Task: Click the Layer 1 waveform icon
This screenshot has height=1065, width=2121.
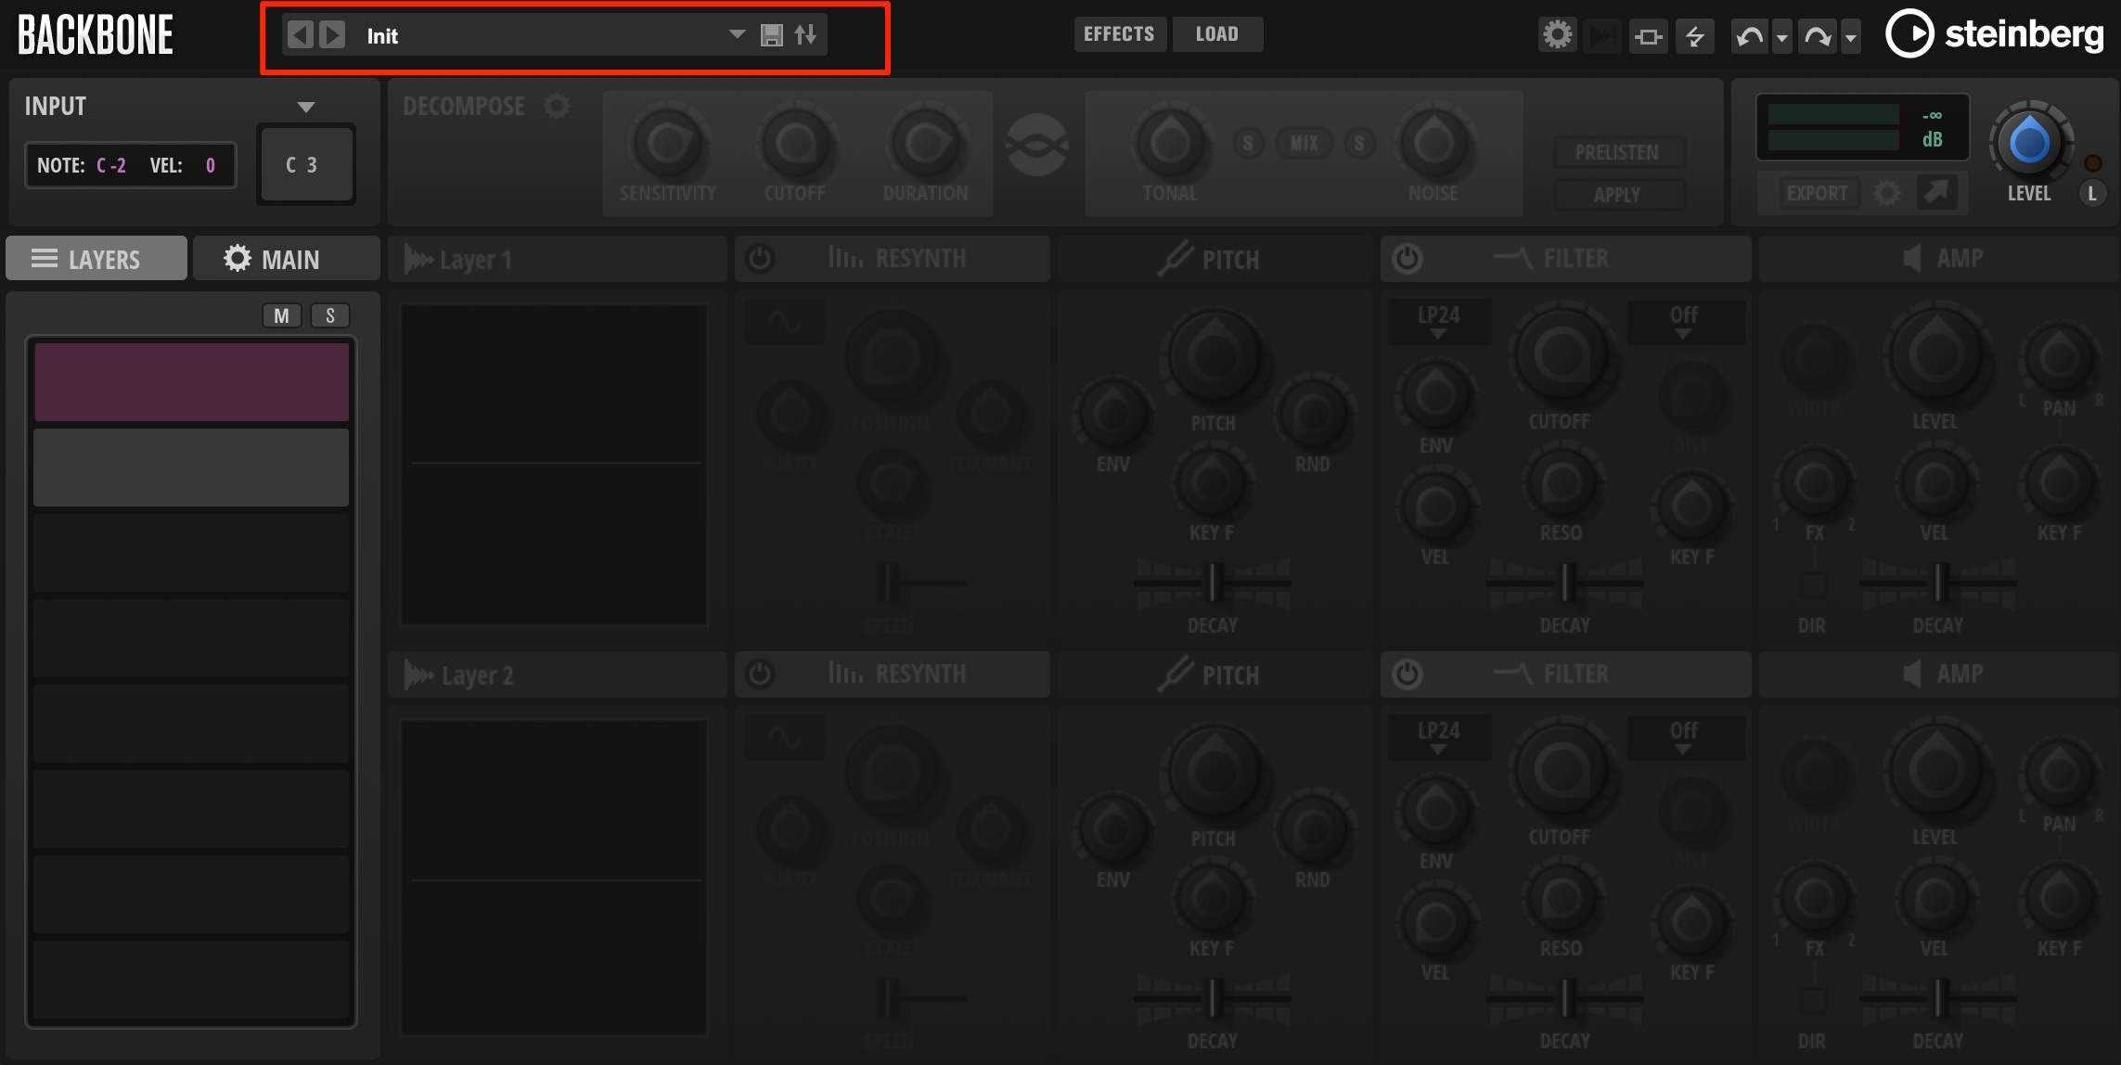Action: pyautogui.click(x=418, y=260)
